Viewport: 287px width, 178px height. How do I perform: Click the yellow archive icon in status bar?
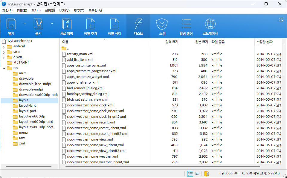click(207, 174)
